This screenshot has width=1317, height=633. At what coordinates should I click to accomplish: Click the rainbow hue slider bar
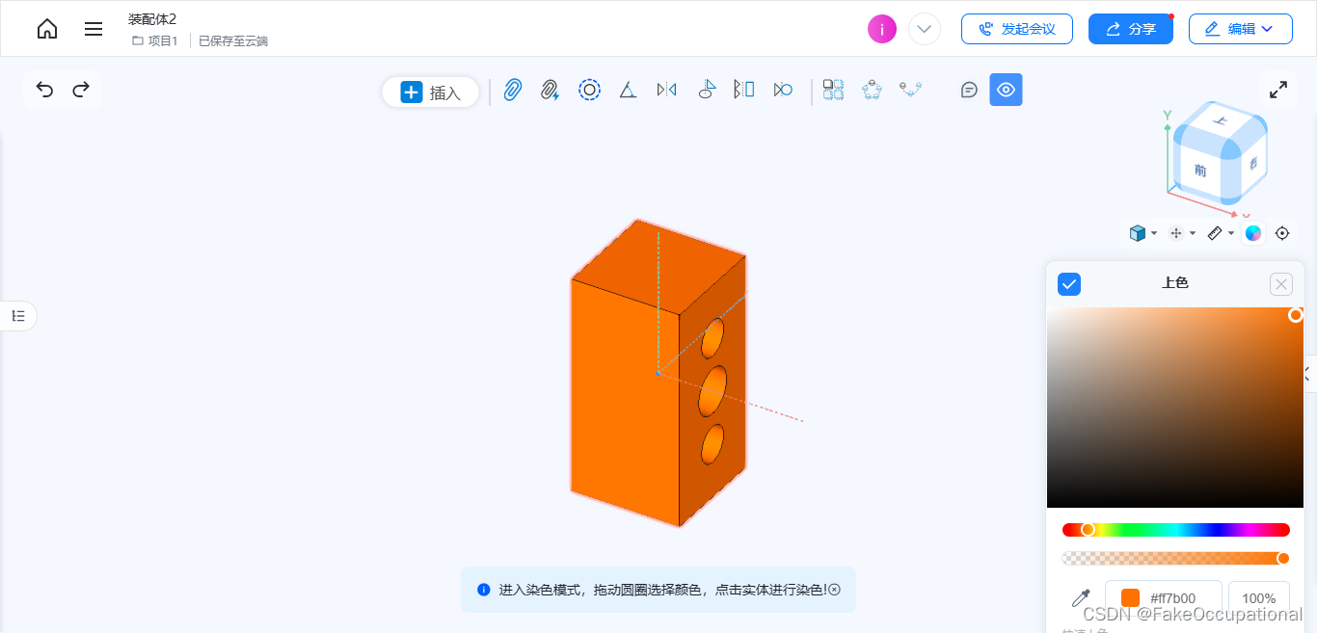[x=1176, y=530]
